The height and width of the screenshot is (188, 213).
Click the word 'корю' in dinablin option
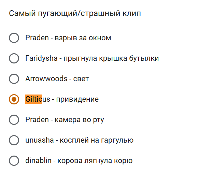tap(124, 161)
